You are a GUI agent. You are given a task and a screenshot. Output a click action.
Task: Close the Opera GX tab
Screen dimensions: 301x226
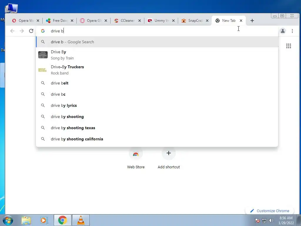pyautogui.click(x=106, y=21)
